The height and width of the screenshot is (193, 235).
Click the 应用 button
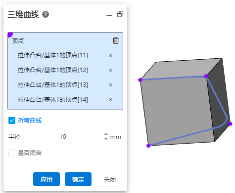(47, 179)
